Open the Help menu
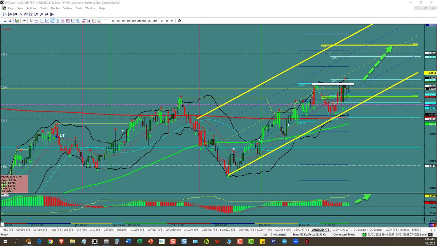 point(102,8)
